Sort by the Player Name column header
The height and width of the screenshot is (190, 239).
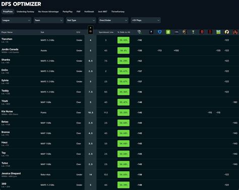point(7,32)
